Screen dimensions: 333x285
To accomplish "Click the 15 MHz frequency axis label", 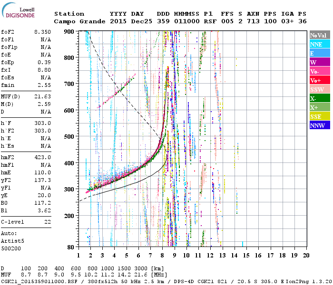I will pos(246,256).
